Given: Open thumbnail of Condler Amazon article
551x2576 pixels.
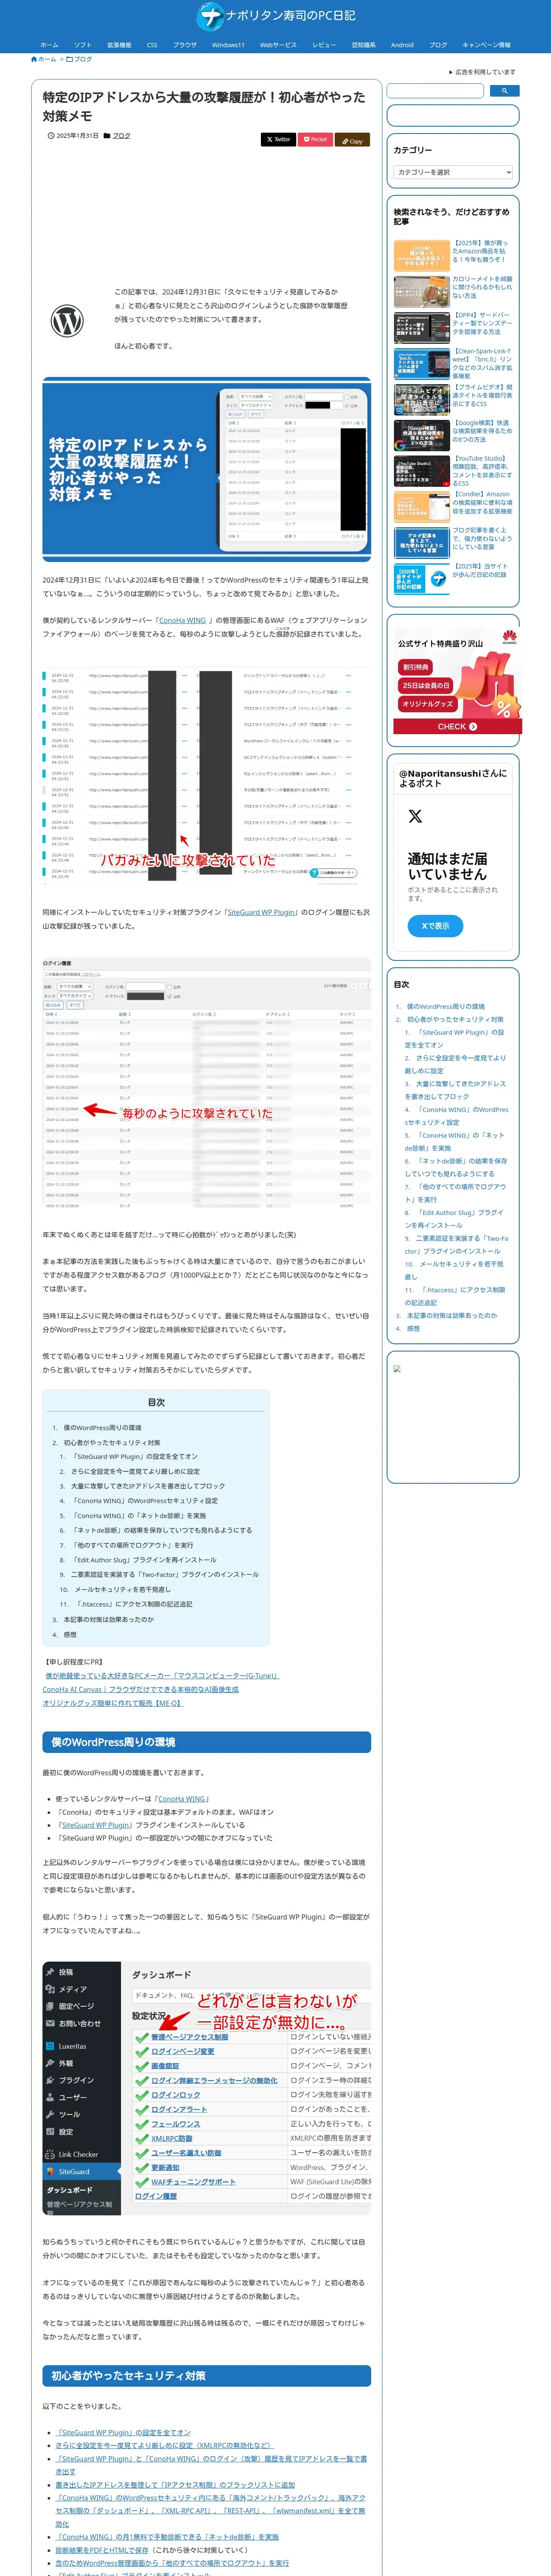Looking at the screenshot, I should 421,506.
